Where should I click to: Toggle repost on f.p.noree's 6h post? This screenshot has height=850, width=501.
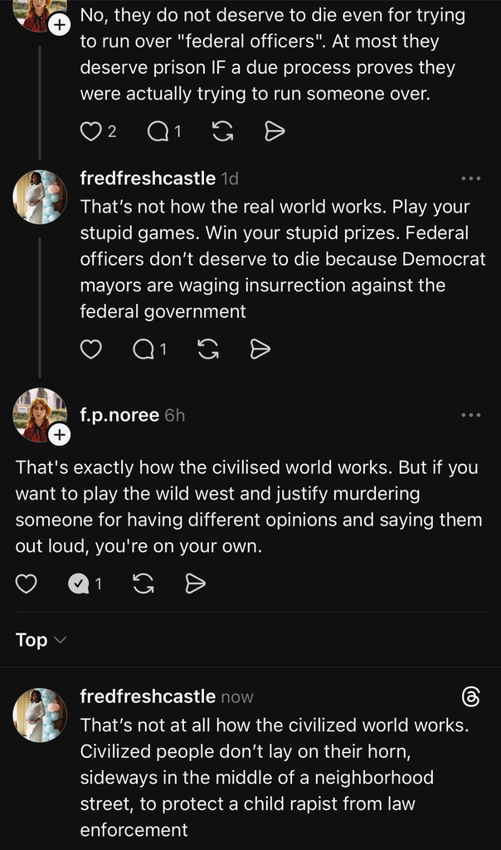[143, 584]
